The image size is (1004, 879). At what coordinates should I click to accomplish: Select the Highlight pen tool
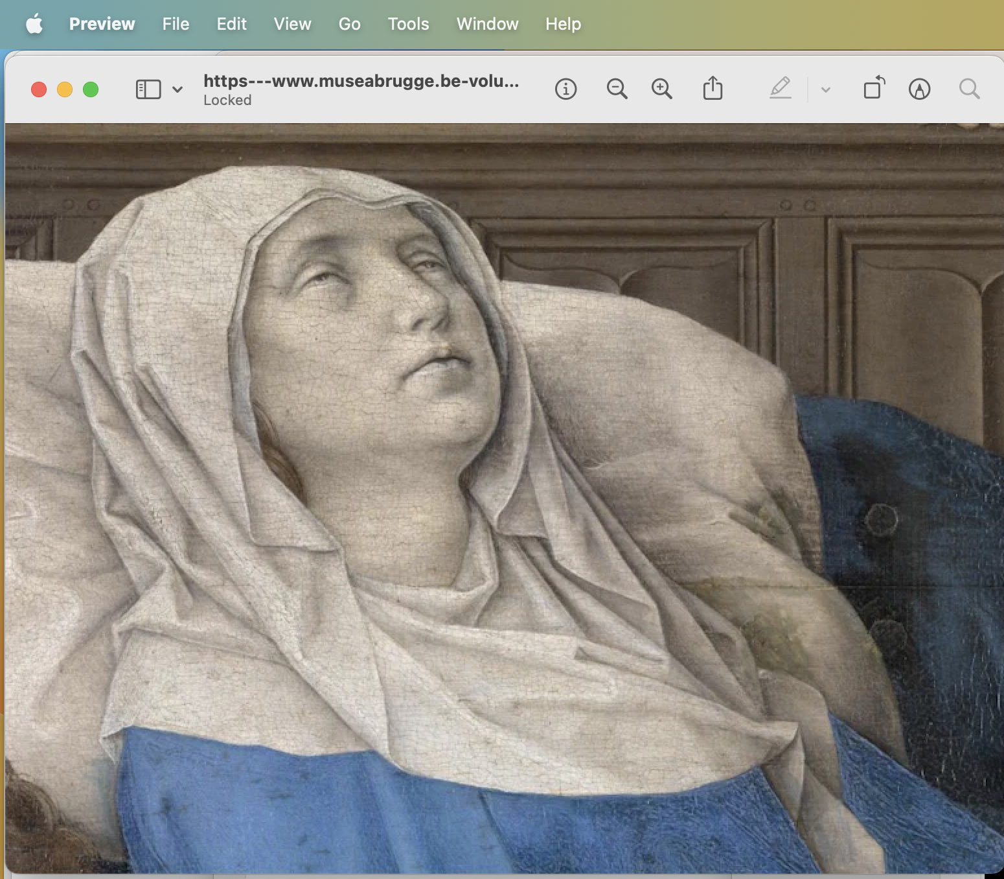pyautogui.click(x=781, y=88)
